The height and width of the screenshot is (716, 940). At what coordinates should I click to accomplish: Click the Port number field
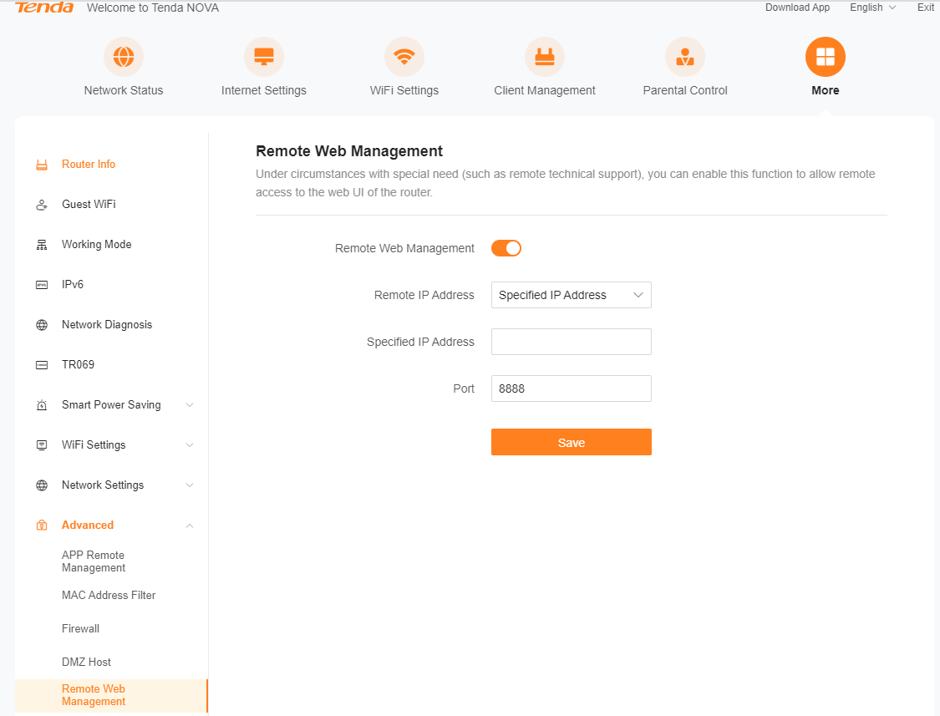[572, 388]
